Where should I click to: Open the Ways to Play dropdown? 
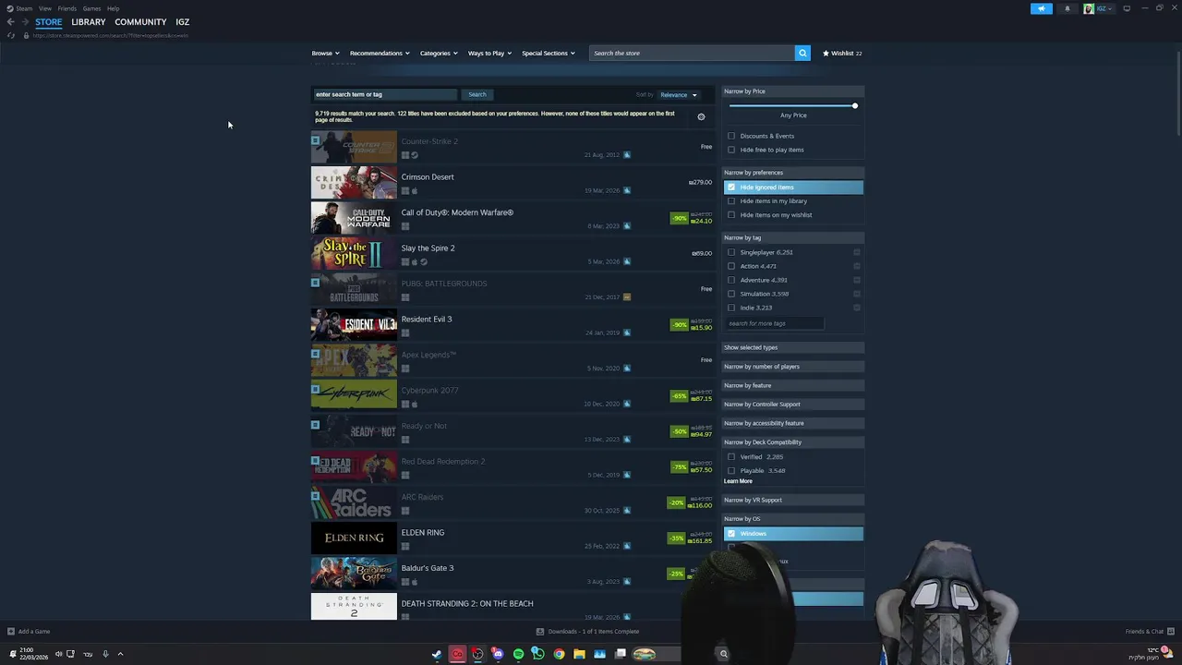(x=489, y=53)
